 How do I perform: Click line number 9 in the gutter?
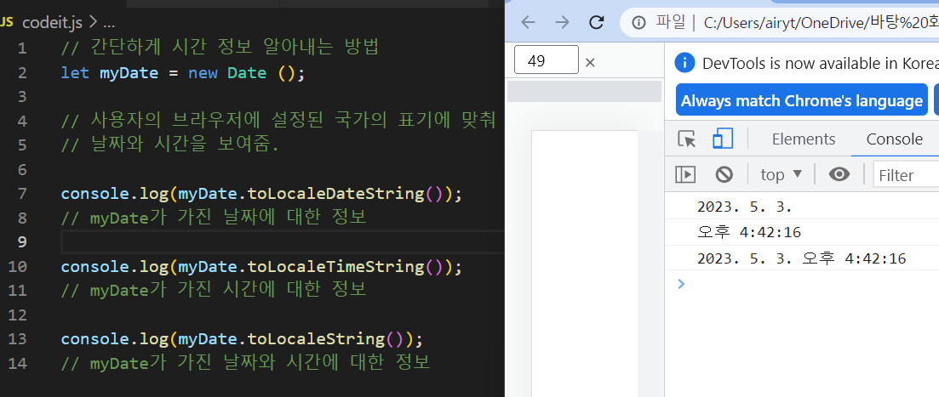[x=21, y=242]
